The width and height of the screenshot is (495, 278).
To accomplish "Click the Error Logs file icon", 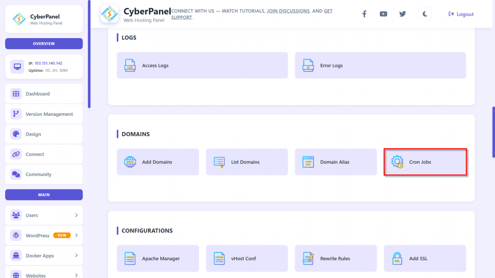I will [308, 65].
